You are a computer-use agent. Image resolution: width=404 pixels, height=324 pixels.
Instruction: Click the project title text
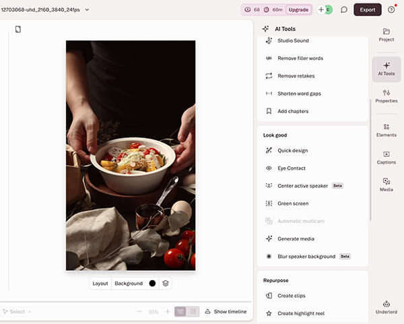click(x=40, y=10)
